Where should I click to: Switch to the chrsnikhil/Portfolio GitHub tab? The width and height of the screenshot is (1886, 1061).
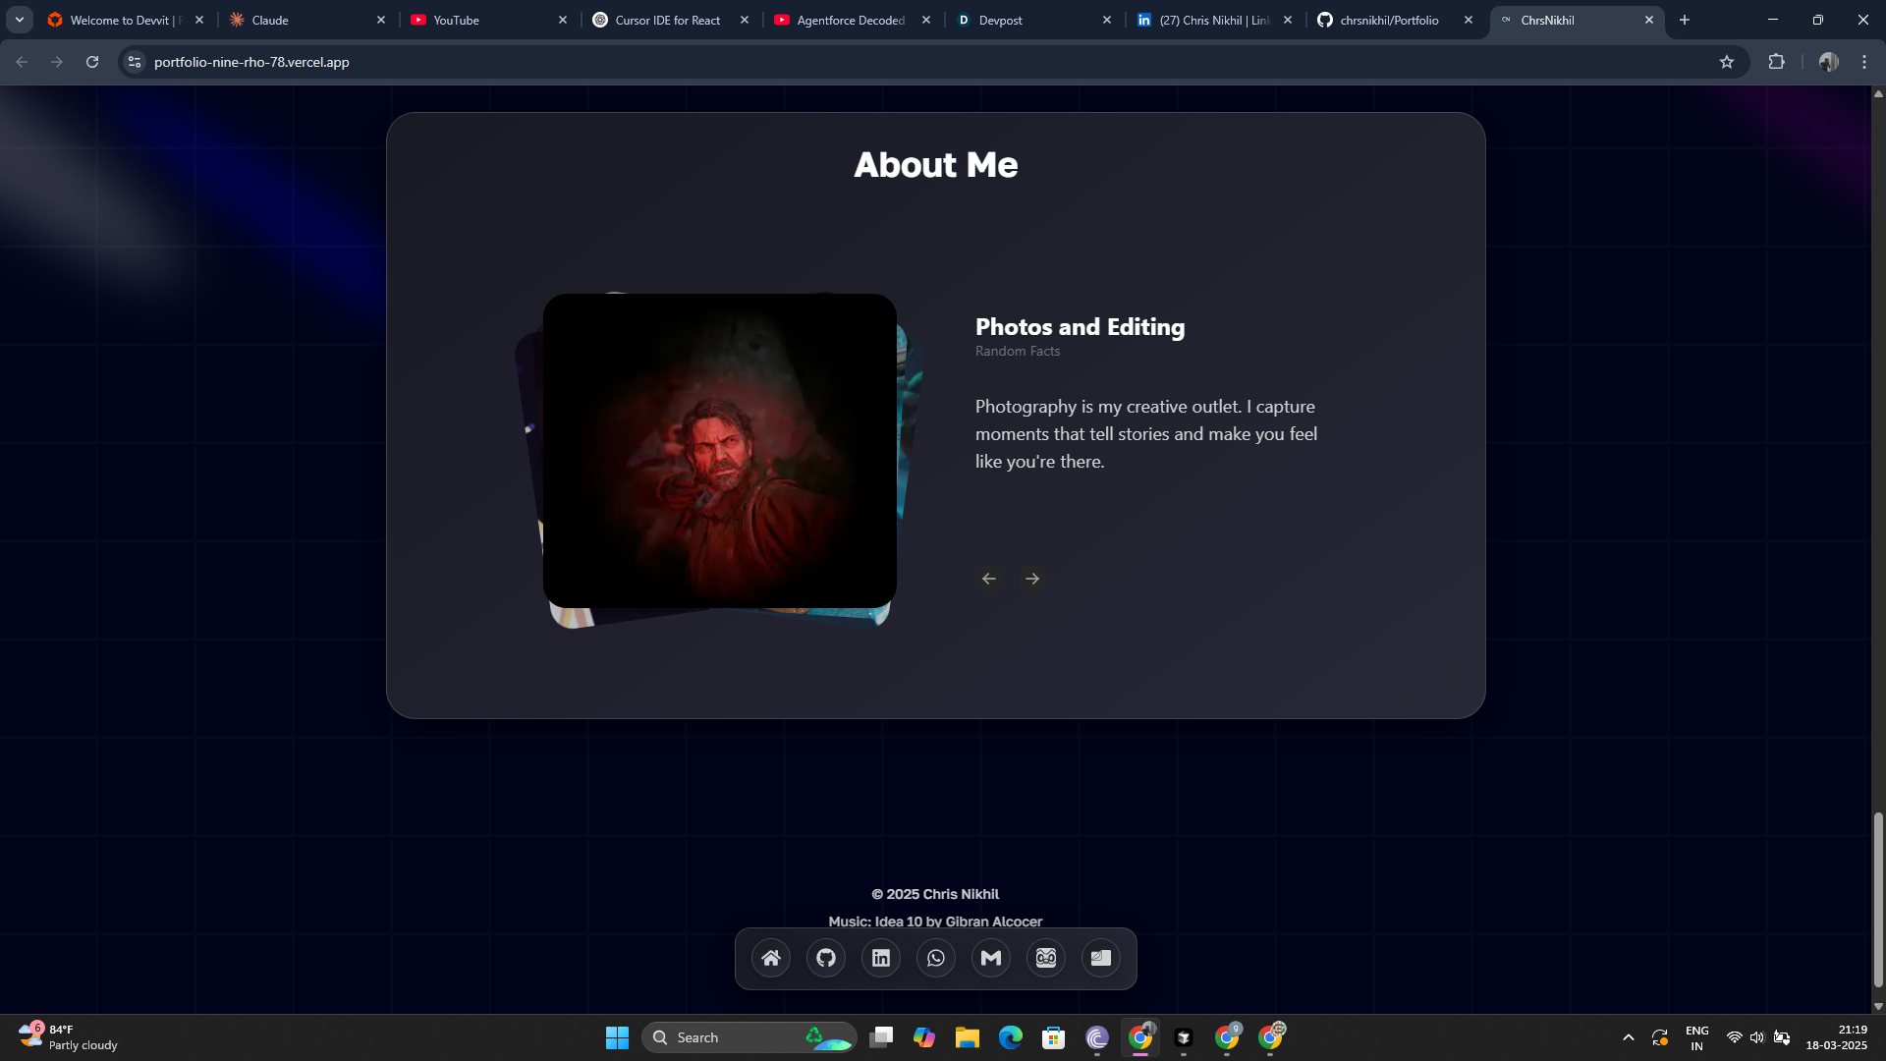[x=1389, y=20]
